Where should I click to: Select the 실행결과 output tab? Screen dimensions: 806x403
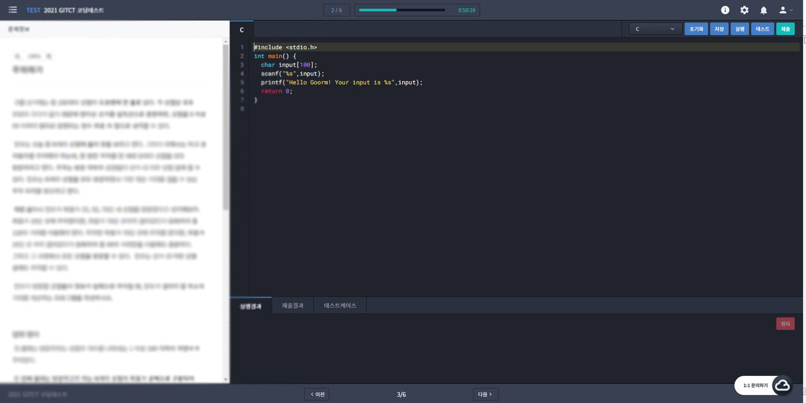[251, 306]
